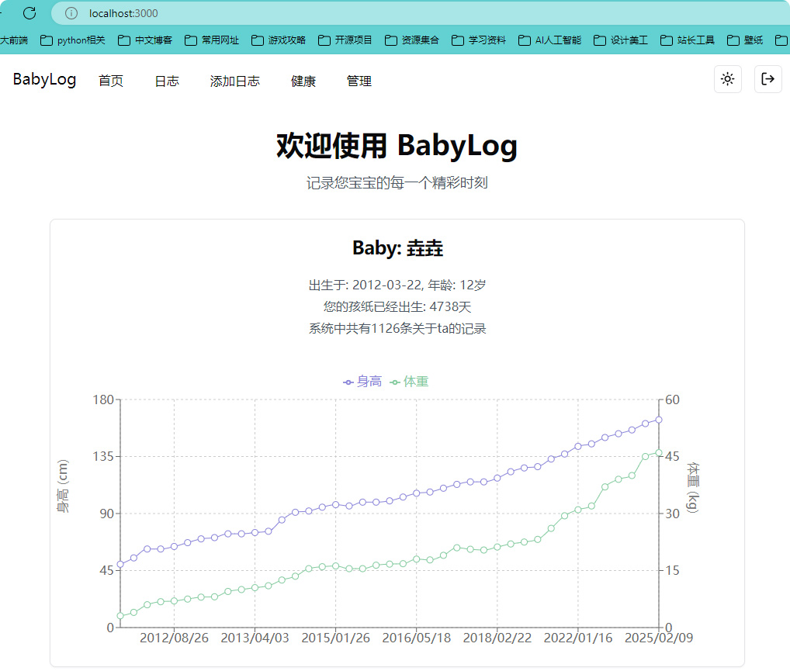Image resolution: width=790 pixels, height=671 pixels.
Task: Go to the 首页 nav item
Action: tap(111, 81)
